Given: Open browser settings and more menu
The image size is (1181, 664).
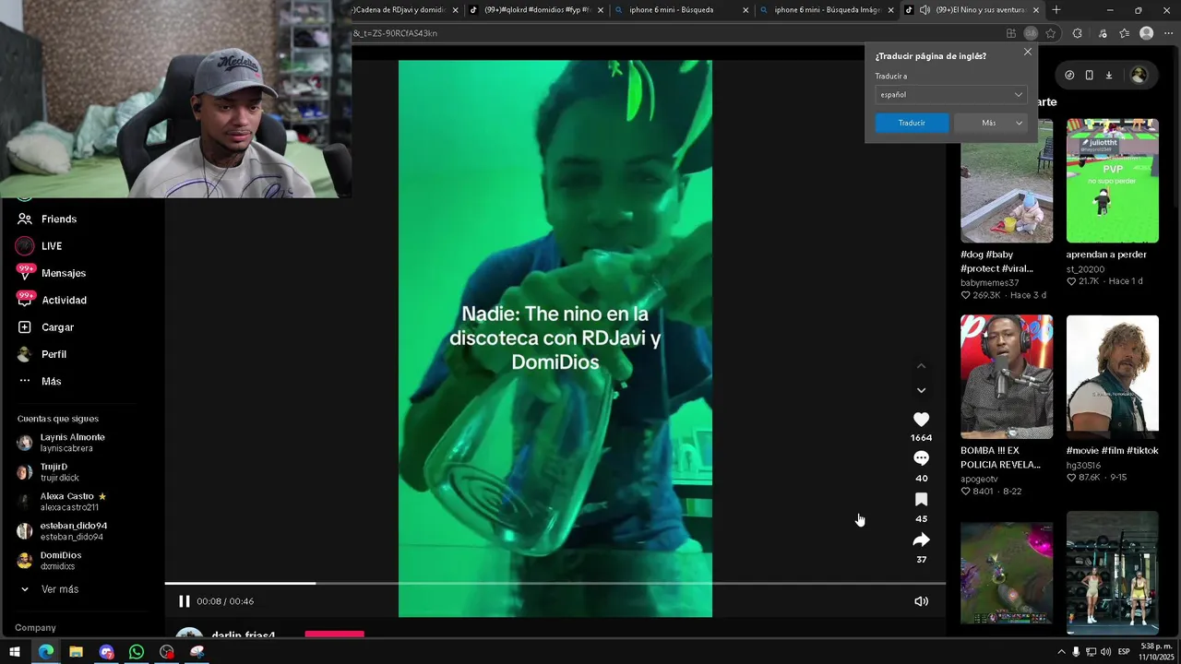Looking at the screenshot, I should point(1169,33).
